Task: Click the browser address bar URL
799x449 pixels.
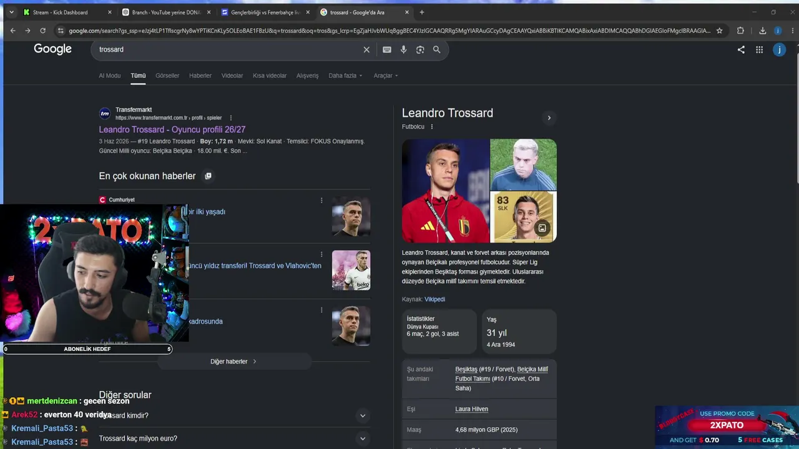Action: click(390, 31)
